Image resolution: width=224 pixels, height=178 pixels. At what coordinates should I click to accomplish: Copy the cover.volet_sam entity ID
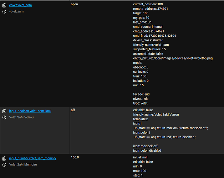[x=4, y=5]
